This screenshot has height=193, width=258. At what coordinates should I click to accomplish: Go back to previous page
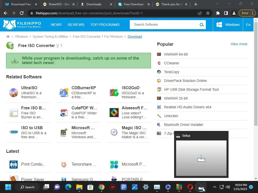click(6, 13)
